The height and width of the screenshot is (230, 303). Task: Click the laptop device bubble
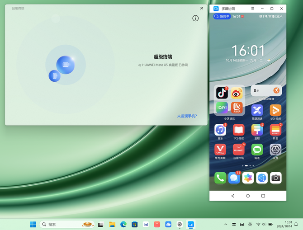pyautogui.click(x=66, y=65)
